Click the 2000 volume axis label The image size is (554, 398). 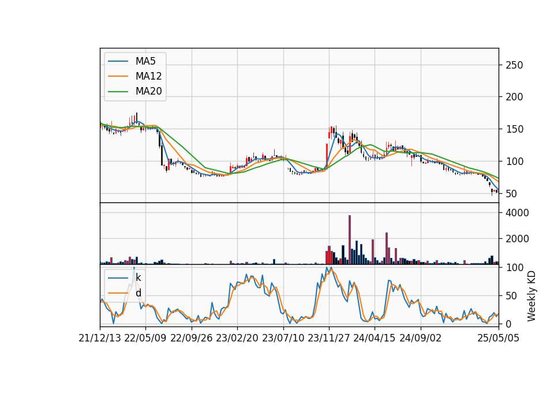click(517, 239)
